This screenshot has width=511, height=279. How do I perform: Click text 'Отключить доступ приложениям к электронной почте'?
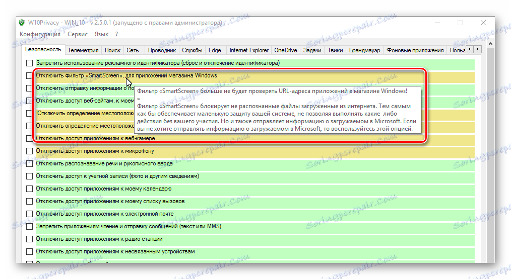click(x=105, y=214)
